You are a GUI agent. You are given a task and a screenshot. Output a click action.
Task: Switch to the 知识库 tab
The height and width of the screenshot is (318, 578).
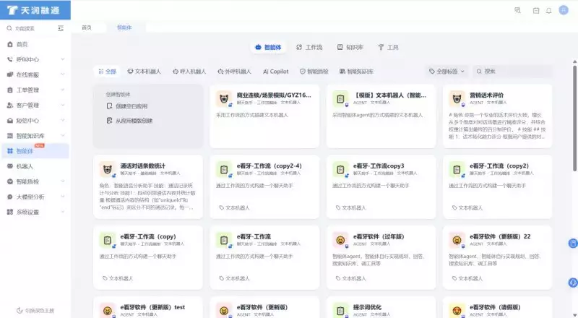(350, 47)
